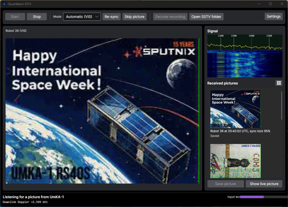This screenshot has height=207, width=288.
Task: Skip the current picture
Action: click(134, 17)
